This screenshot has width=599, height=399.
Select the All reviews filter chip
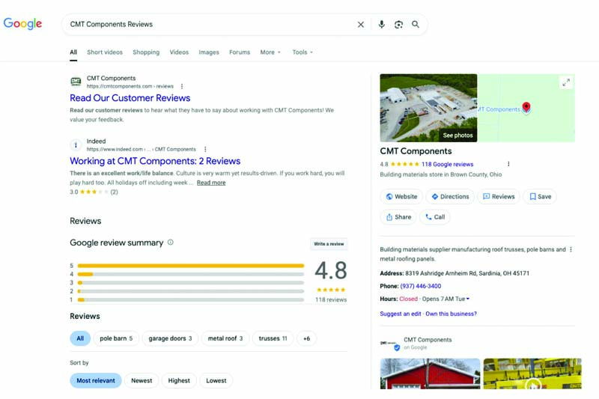pos(80,338)
